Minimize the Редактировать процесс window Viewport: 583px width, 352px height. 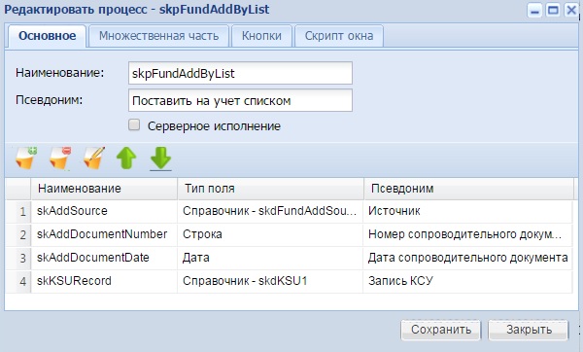click(535, 11)
